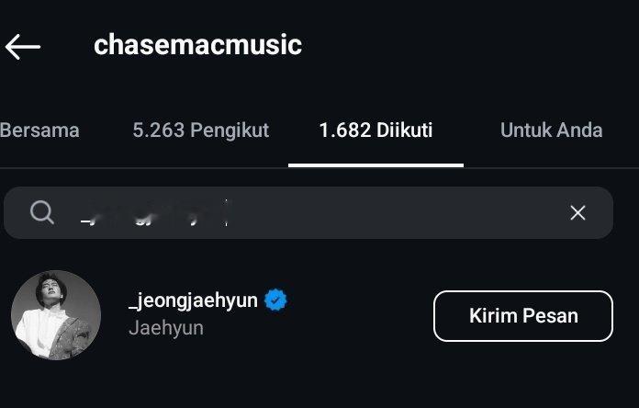
Task: Click the number 1.682 in the active tab
Action: pyautogui.click(x=345, y=130)
